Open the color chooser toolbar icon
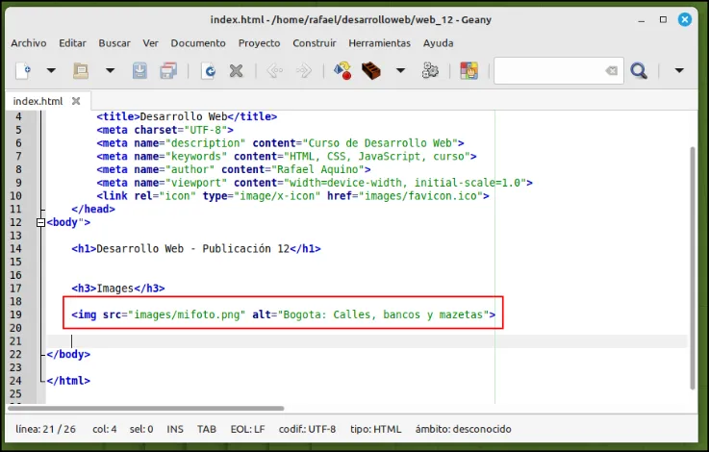The image size is (709, 452). [469, 71]
